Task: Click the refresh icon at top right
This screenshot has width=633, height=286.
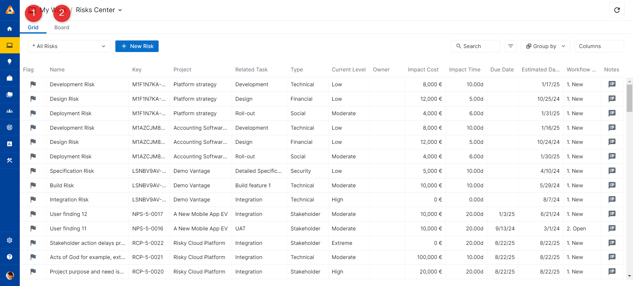Action: pyautogui.click(x=617, y=10)
